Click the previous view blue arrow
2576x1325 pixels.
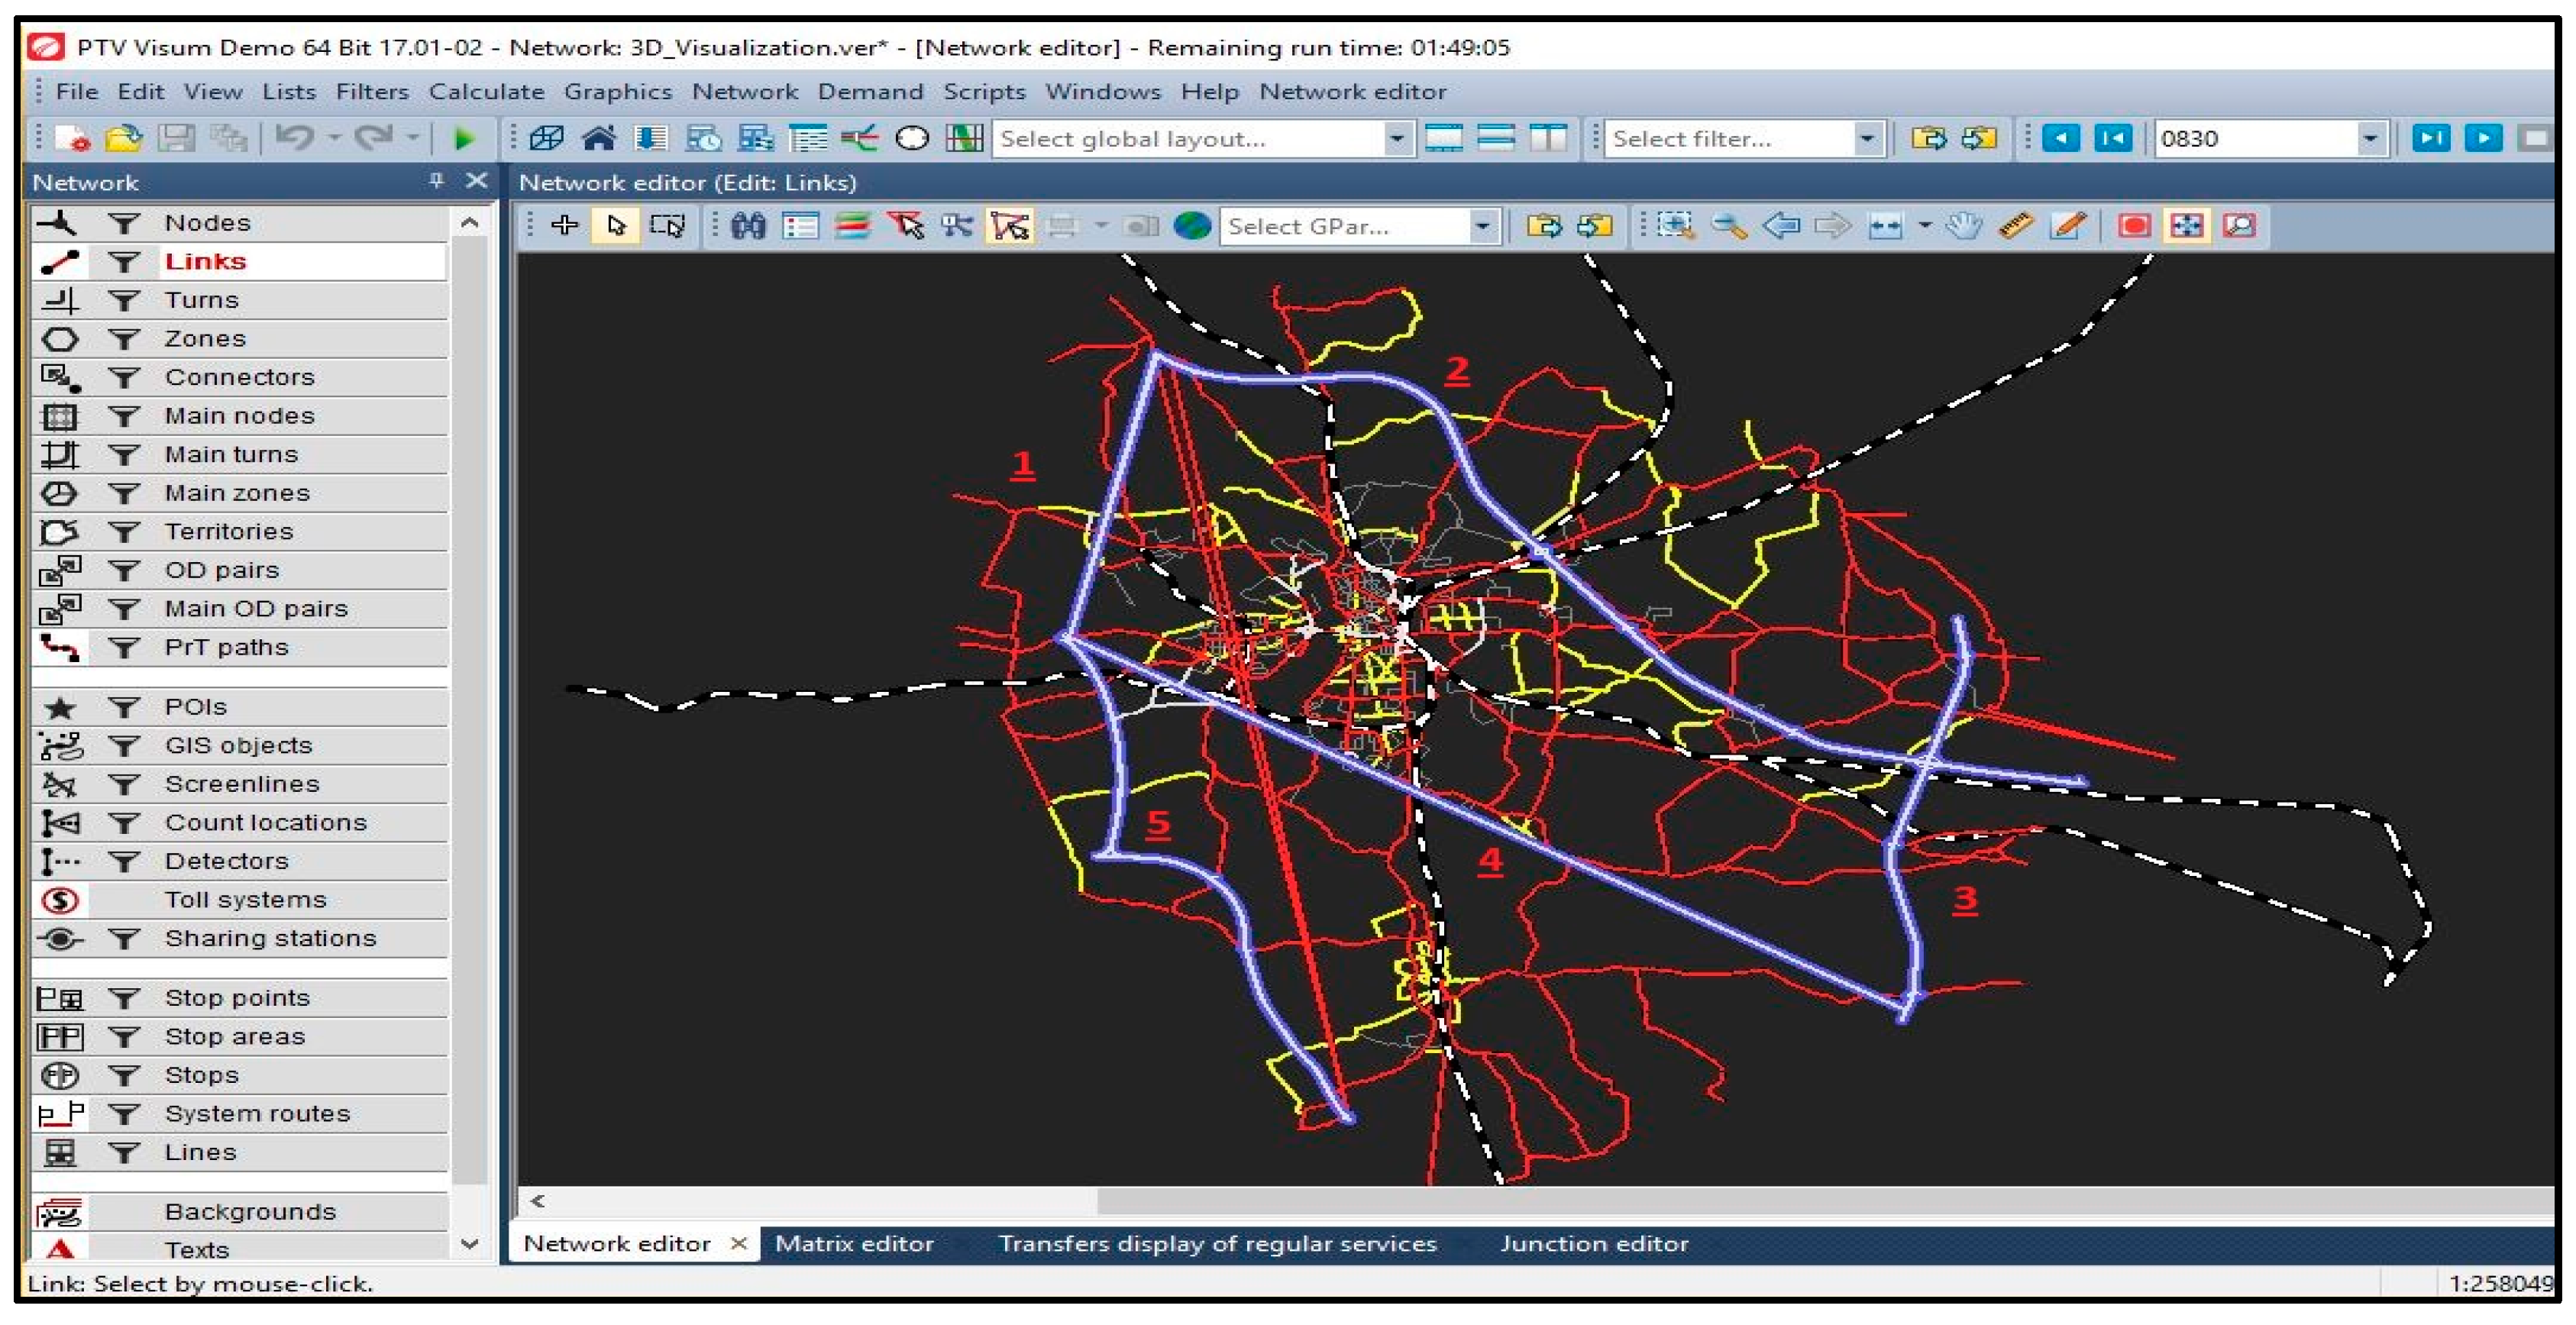1781,226
